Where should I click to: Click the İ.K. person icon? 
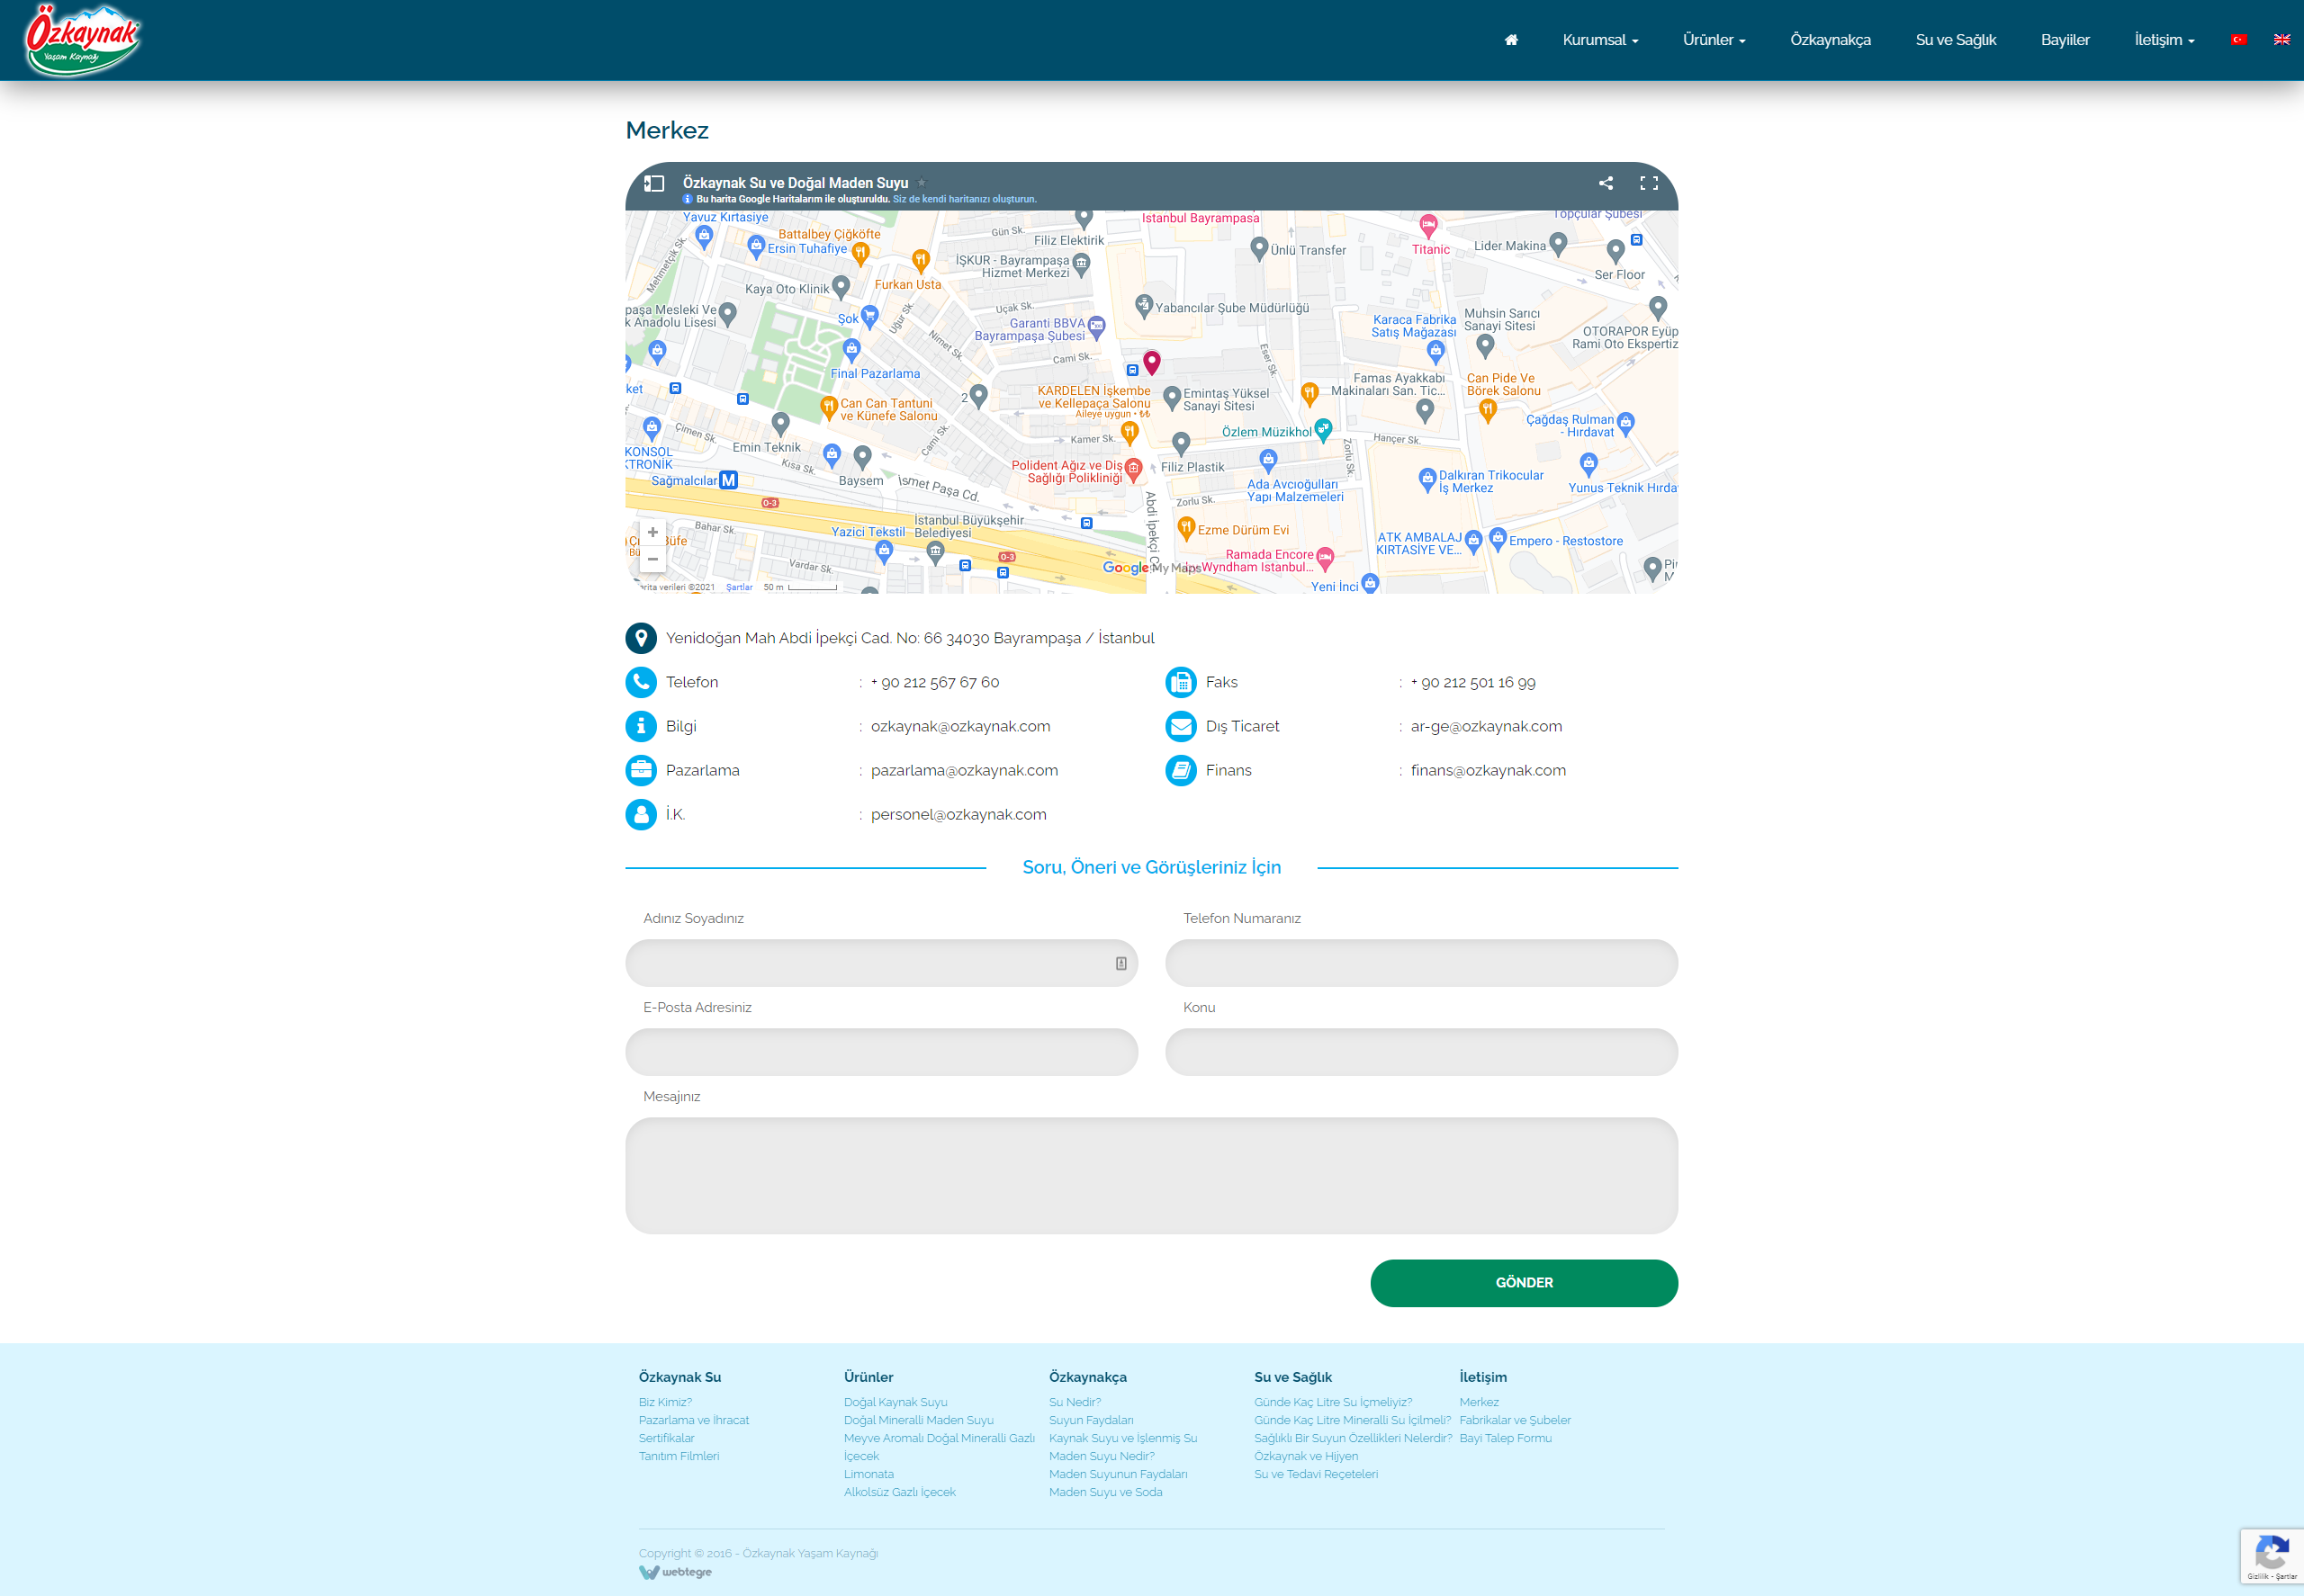[640, 814]
